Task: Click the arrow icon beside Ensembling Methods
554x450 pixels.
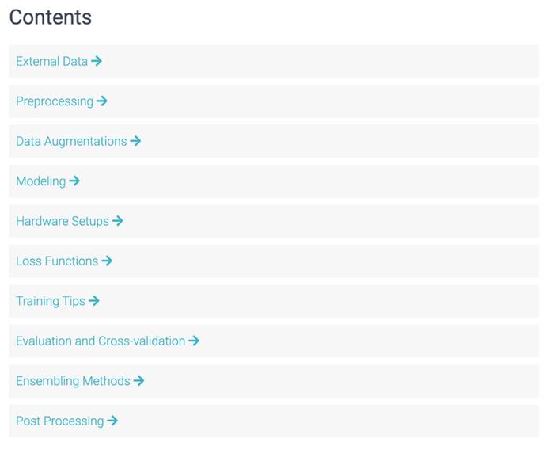Action: (x=138, y=381)
